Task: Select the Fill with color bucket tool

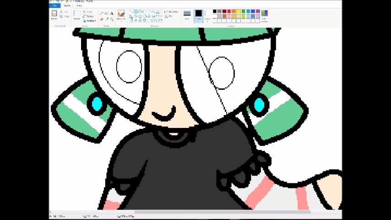Action: pyautogui.click(x=107, y=13)
